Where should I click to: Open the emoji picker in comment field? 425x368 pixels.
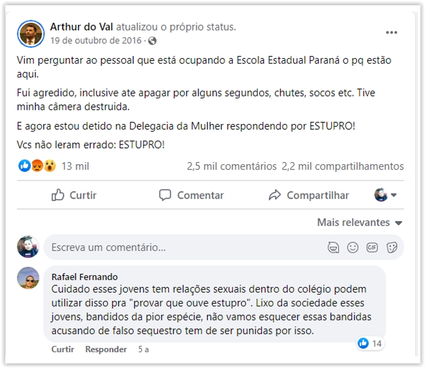pyautogui.click(x=352, y=247)
